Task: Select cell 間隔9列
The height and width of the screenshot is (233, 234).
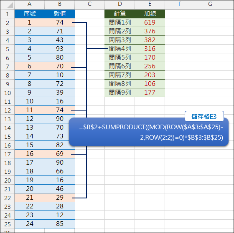Action: click(120, 93)
